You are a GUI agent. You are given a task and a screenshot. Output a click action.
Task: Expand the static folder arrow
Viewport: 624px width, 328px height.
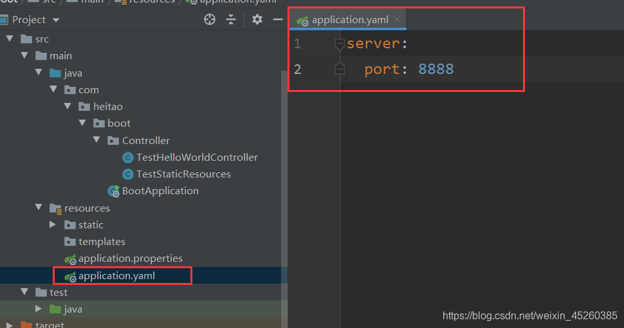(x=53, y=224)
